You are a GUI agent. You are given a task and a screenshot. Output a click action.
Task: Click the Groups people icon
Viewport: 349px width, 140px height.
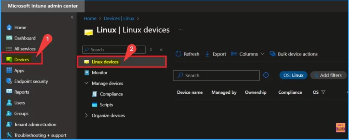click(9, 113)
